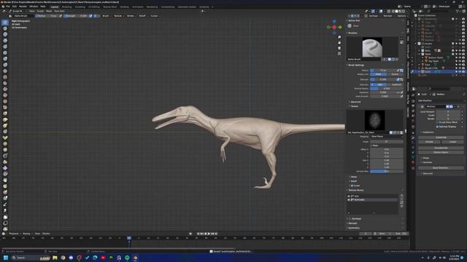Click the viewport pan hand icon
The width and height of the screenshot is (467, 262).
coord(339,42)
